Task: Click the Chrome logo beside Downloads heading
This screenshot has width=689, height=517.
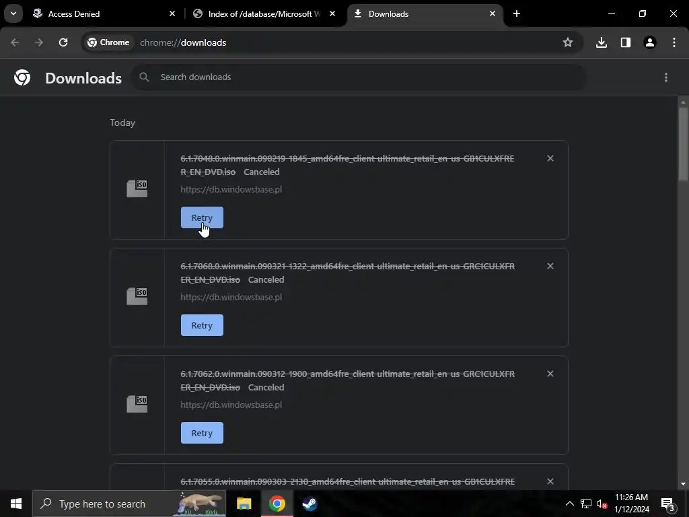Action: [22, 77]
